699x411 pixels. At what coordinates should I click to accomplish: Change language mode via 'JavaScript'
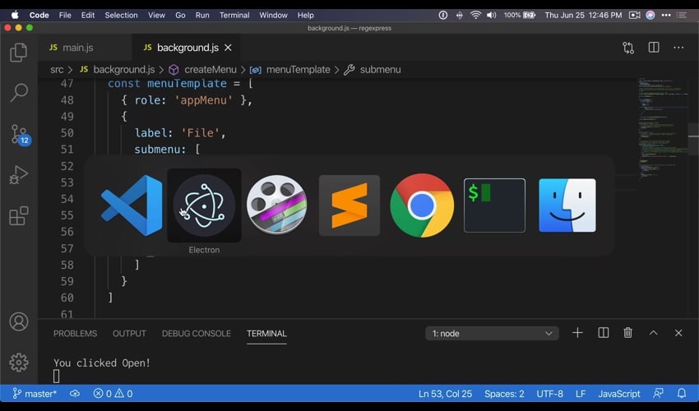tap(618, 394)
